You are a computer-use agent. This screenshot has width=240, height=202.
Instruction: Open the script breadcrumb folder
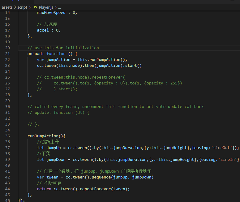pyautogui.click(x=22, y=7)
